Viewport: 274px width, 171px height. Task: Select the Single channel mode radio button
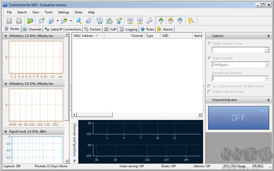pos(209,43)
